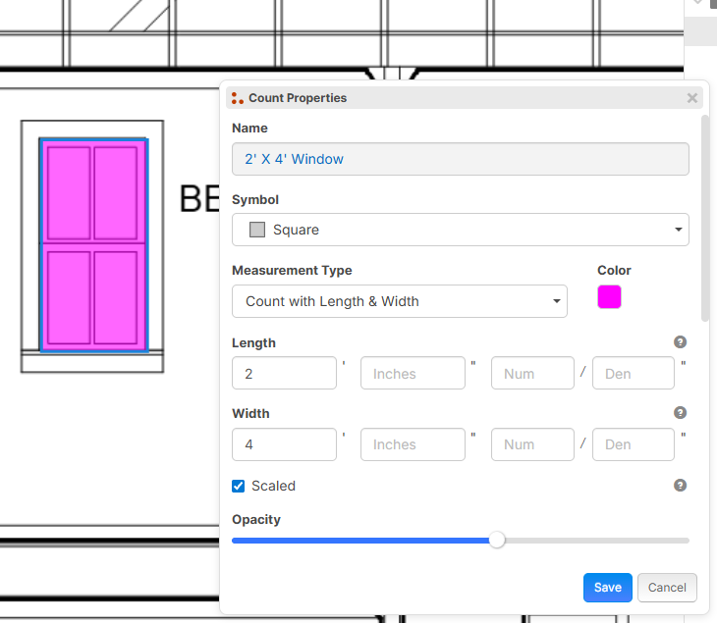This screenshot has height=623, width=717.
Task: Click the Width Den fraction field
Action: click(634, 444)
